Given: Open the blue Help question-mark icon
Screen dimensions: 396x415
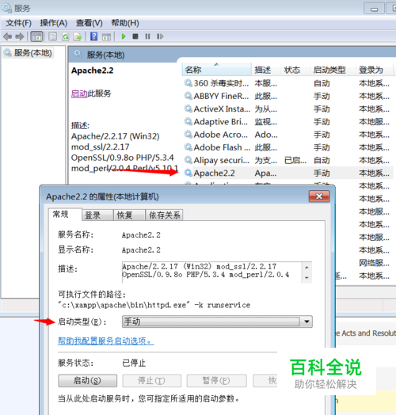Looking at the screenshot, I should pos(94,36).
